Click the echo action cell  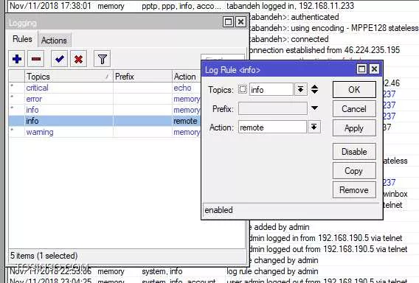coord(182,88)
